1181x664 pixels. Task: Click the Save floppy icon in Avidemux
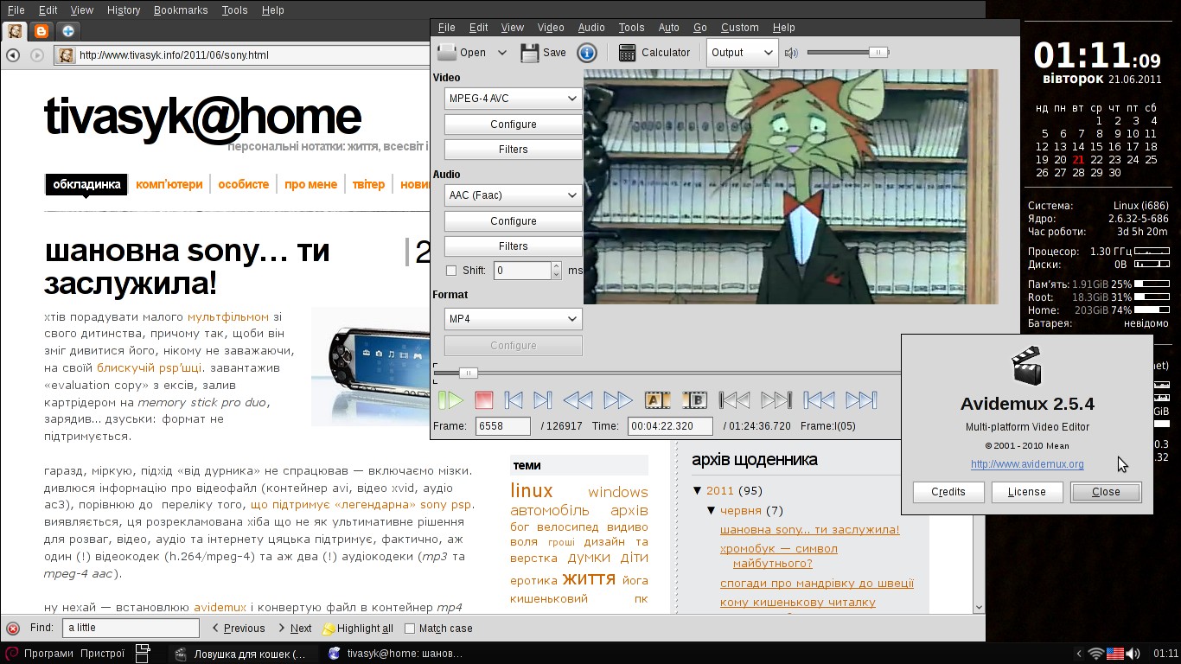pos(530,53)
